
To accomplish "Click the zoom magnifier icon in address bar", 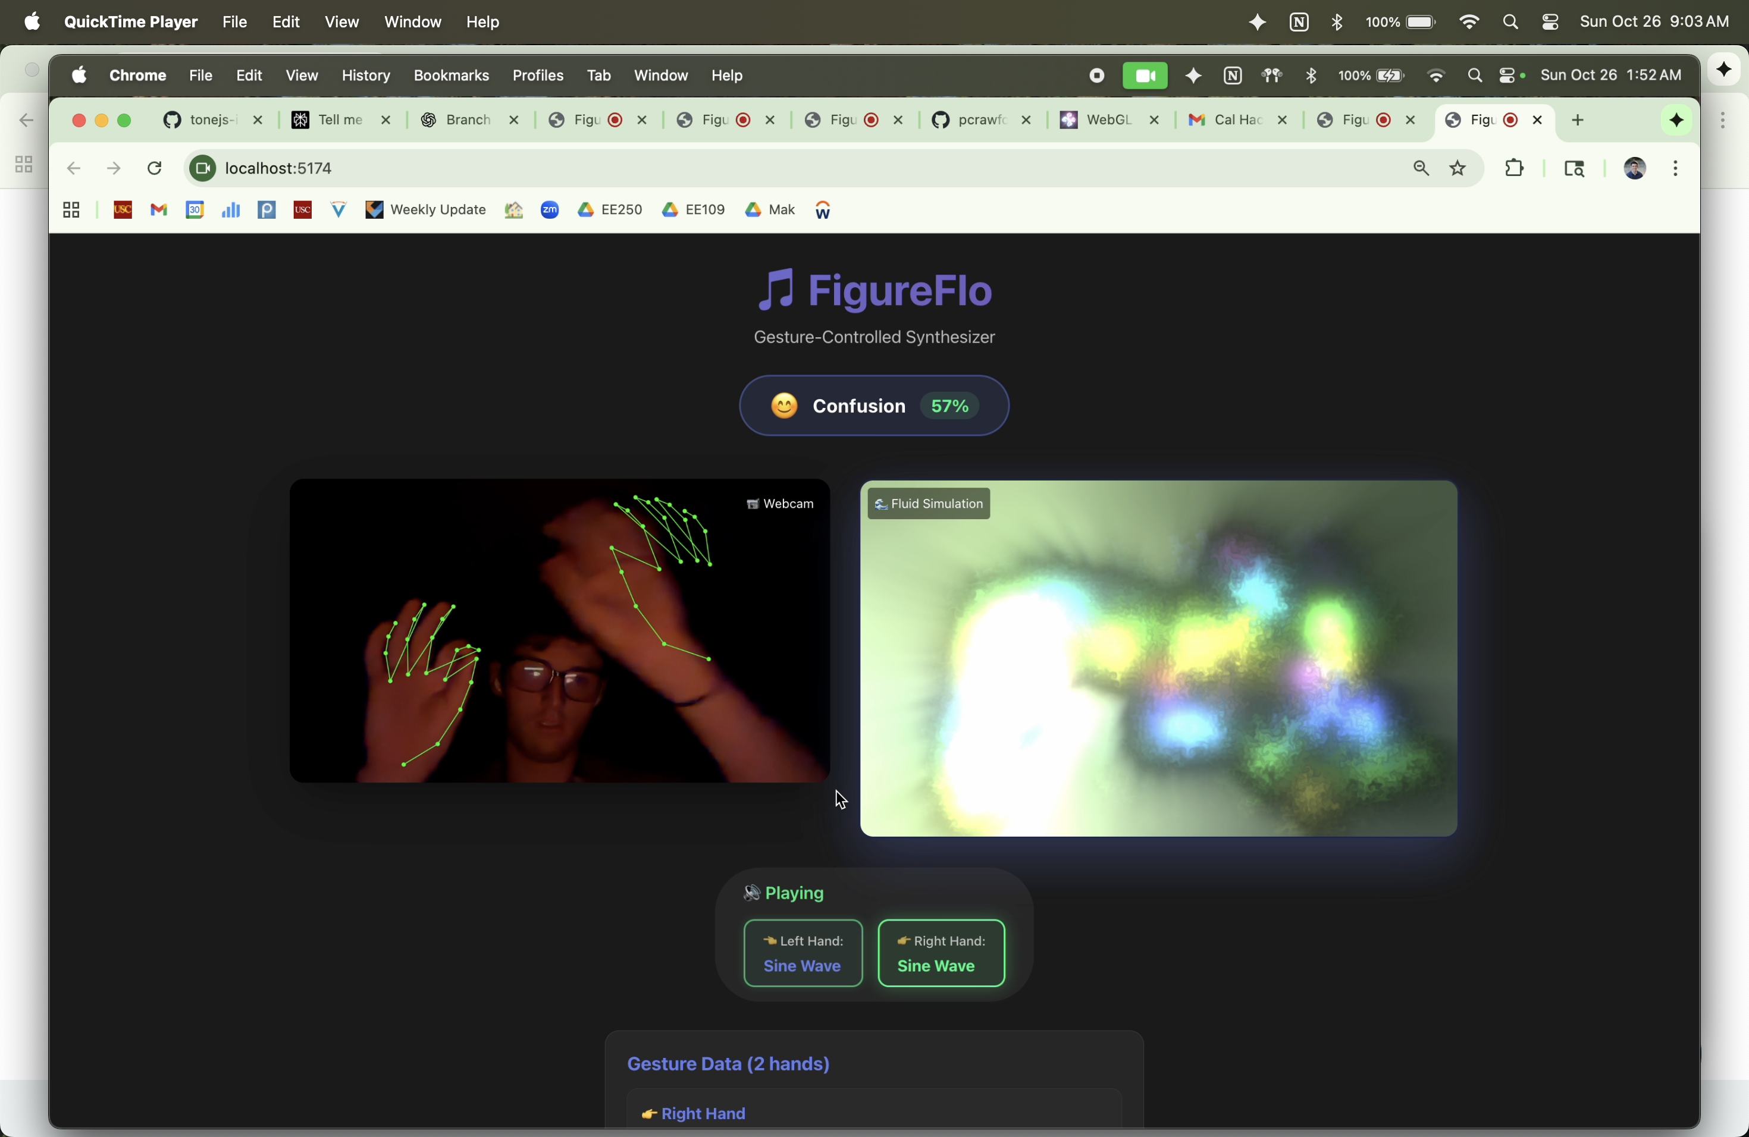I will [1421, 169].
